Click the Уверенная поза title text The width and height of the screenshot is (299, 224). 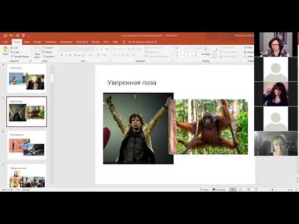point(132,83)
